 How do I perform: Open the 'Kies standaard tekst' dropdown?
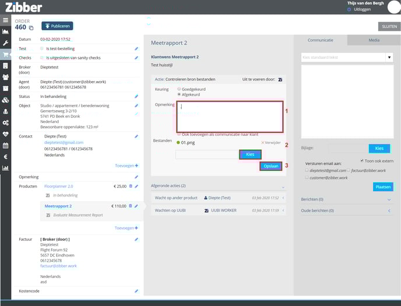(x=389, y=58)
